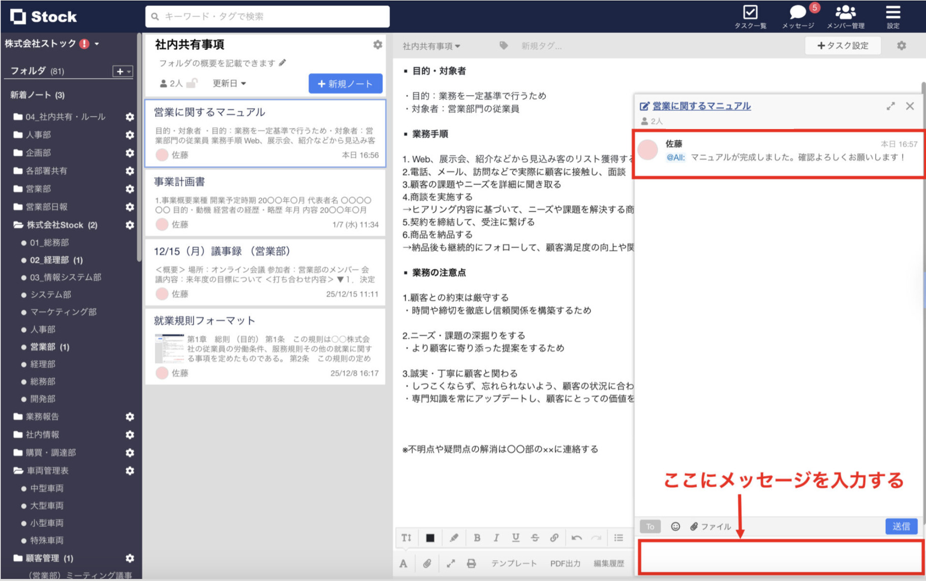Apply underline formatting in note toolbar

click(515, 538)
